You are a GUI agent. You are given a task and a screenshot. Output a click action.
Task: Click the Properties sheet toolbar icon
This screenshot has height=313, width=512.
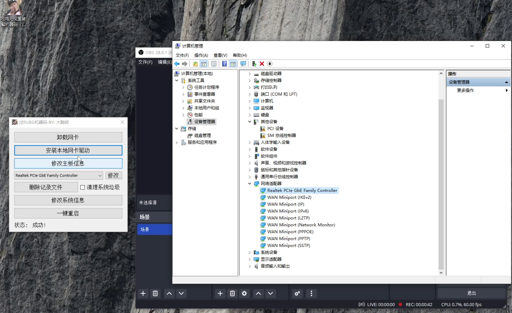pos(214,64)
